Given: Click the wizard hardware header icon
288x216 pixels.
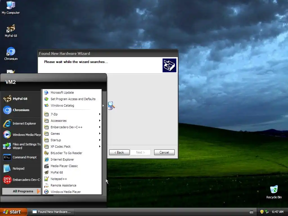Looking at the screenshot, I should [x=169, y=65].
